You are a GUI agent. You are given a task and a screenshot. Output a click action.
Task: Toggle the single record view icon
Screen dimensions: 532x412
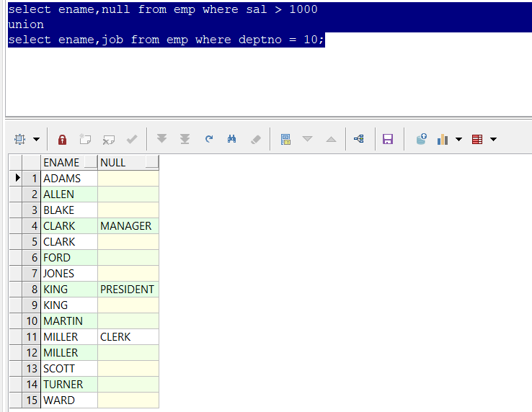[x=285, y=139]
